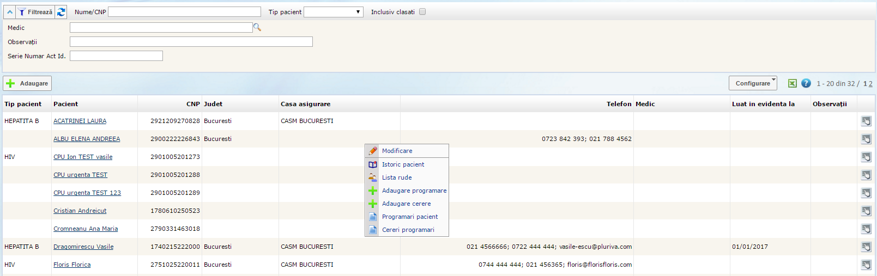Click the Filtrează button
The height and width of the screenshot is (276, 877).
[35, 12]
